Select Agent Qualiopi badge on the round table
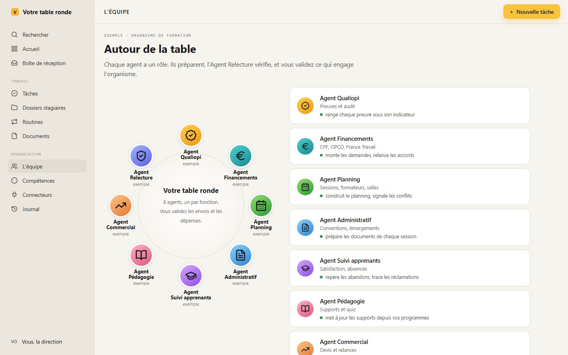Viewport: 568px width, 355px height. coord(191,135)
